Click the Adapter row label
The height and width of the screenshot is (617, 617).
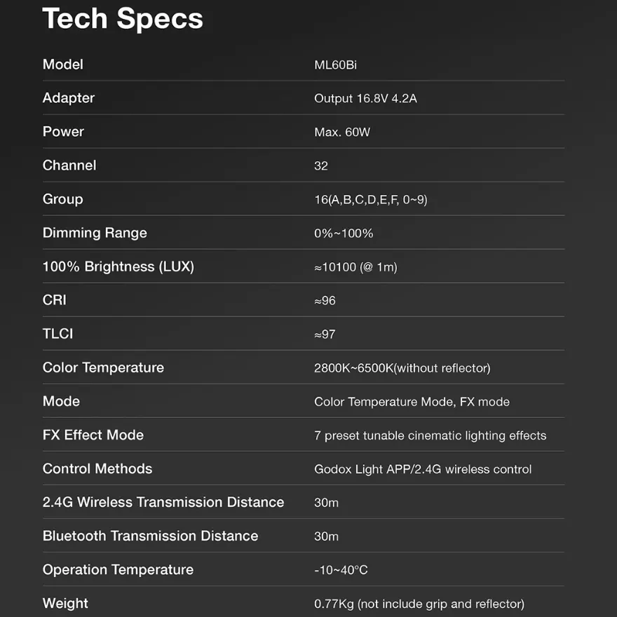(69, 97)
